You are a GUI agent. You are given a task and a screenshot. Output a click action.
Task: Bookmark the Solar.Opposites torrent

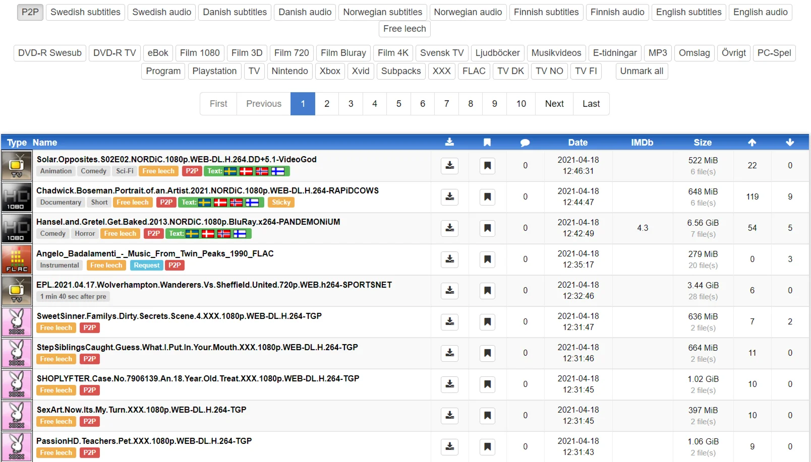487,166
